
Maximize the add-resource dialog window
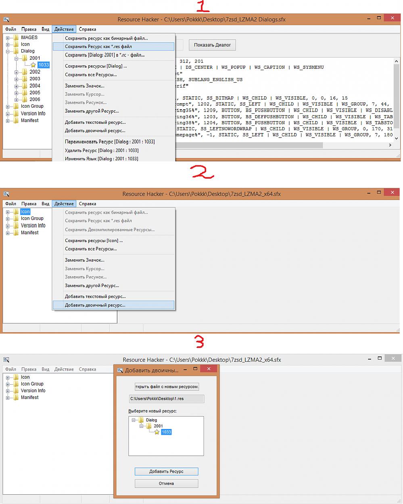195,369
